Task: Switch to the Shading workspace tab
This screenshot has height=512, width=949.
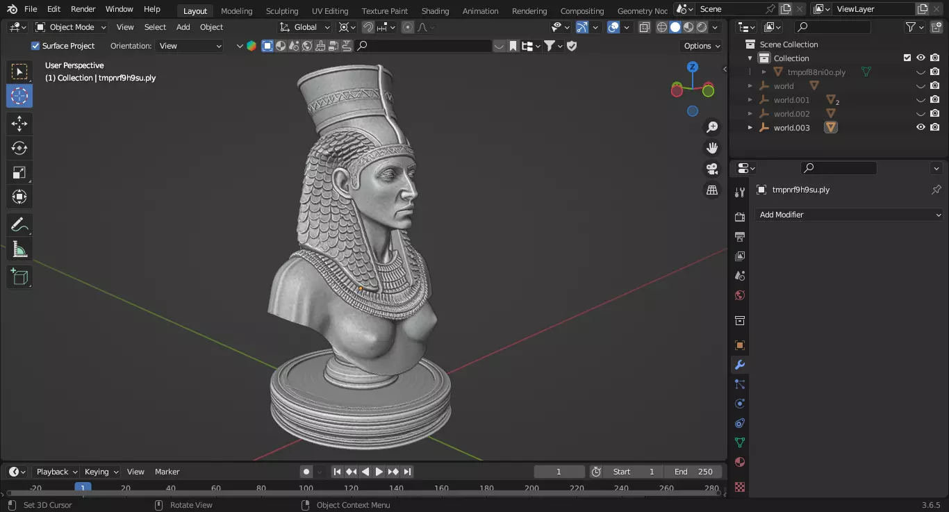Action: (x=435, y=10)
